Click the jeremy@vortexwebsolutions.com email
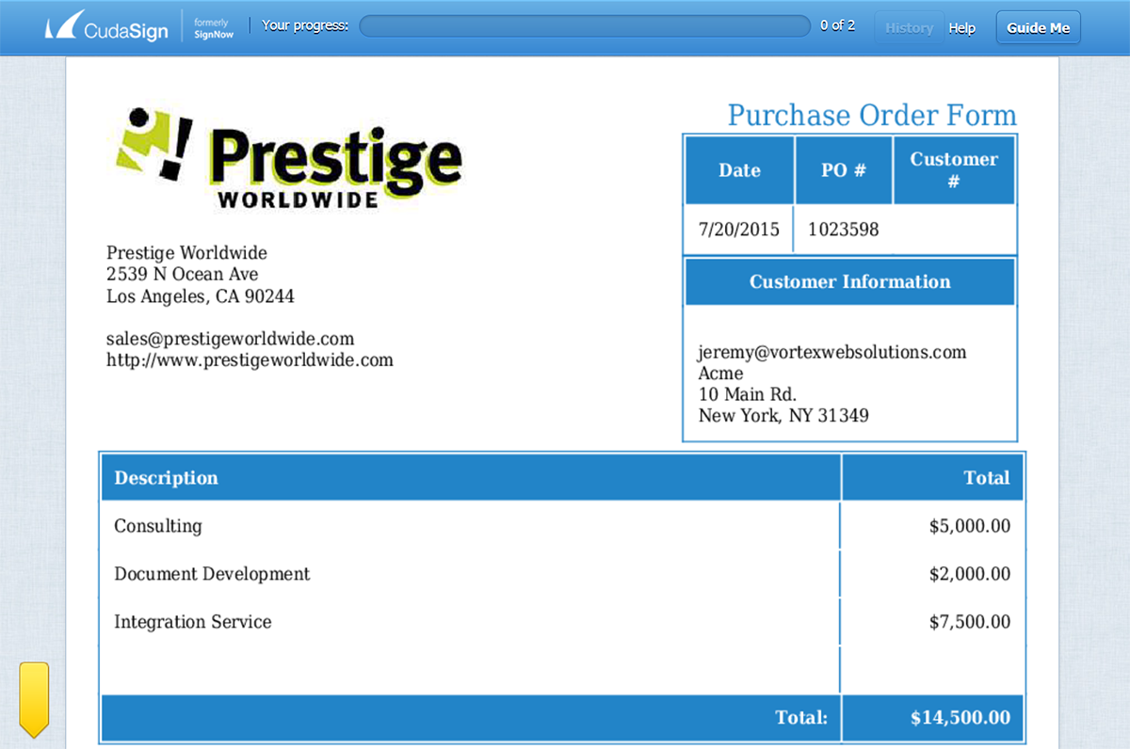1130x749 pixels. click(x=832, y=352)
